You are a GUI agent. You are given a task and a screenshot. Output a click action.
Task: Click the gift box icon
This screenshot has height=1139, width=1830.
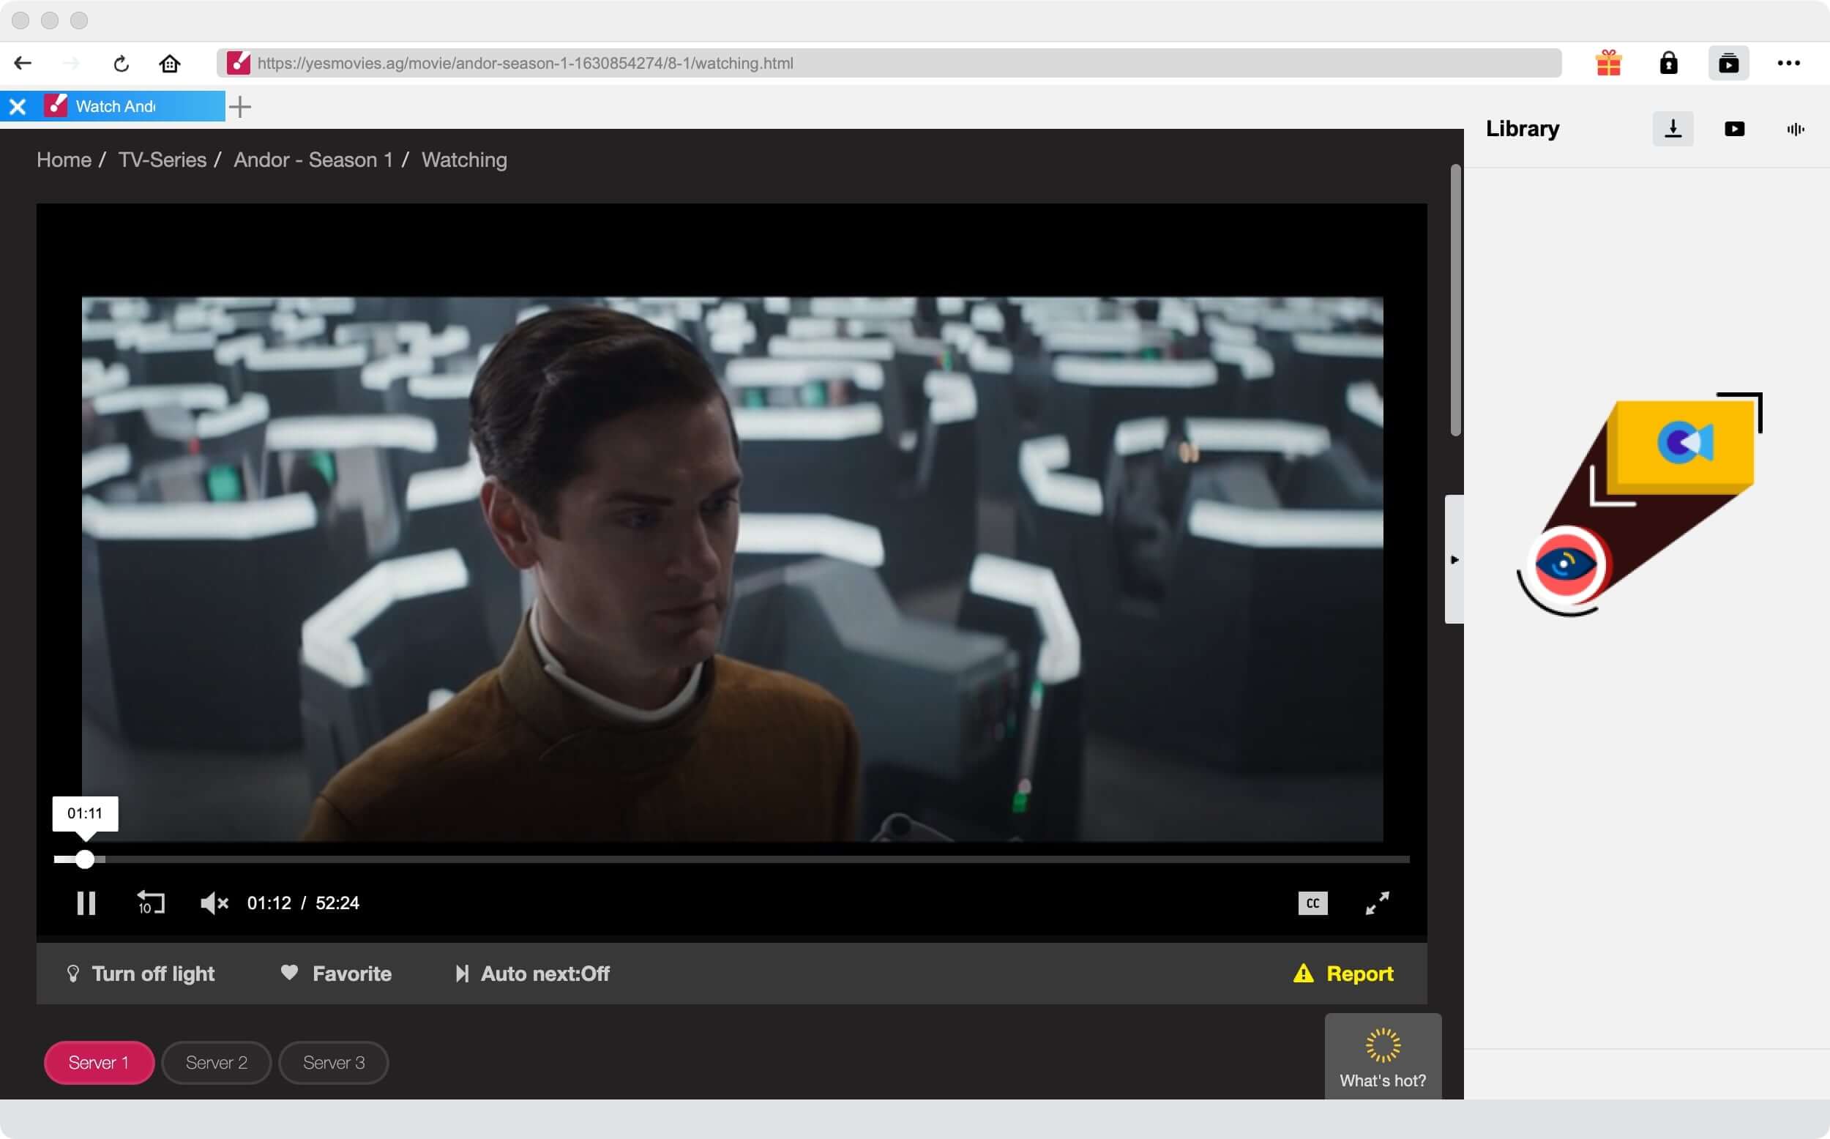point(1608,63)
